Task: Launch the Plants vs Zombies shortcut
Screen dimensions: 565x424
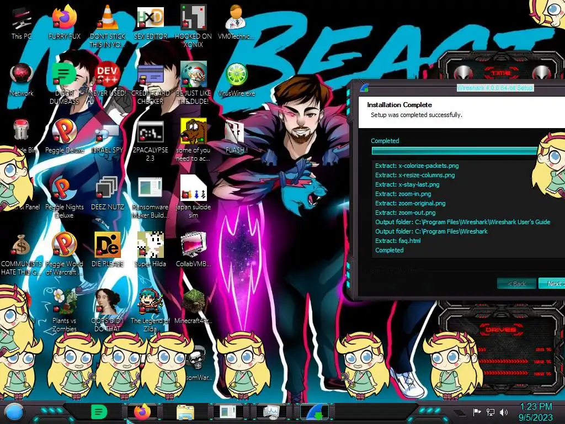Action: 64,311
